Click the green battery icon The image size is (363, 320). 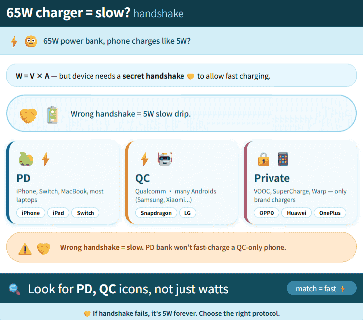point(52,115)
